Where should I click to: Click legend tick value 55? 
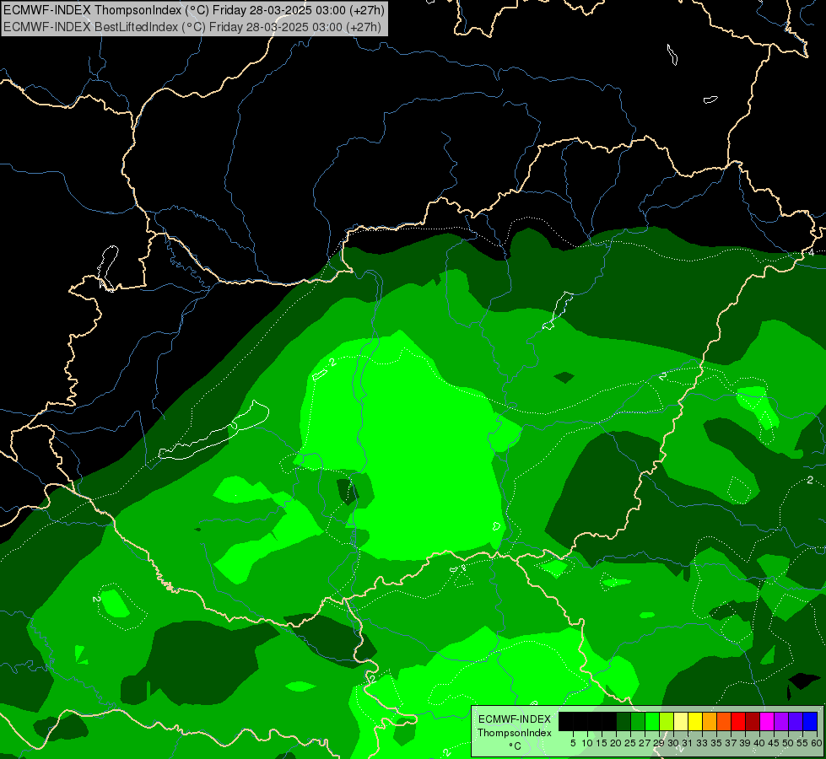(x=802, y=743)
